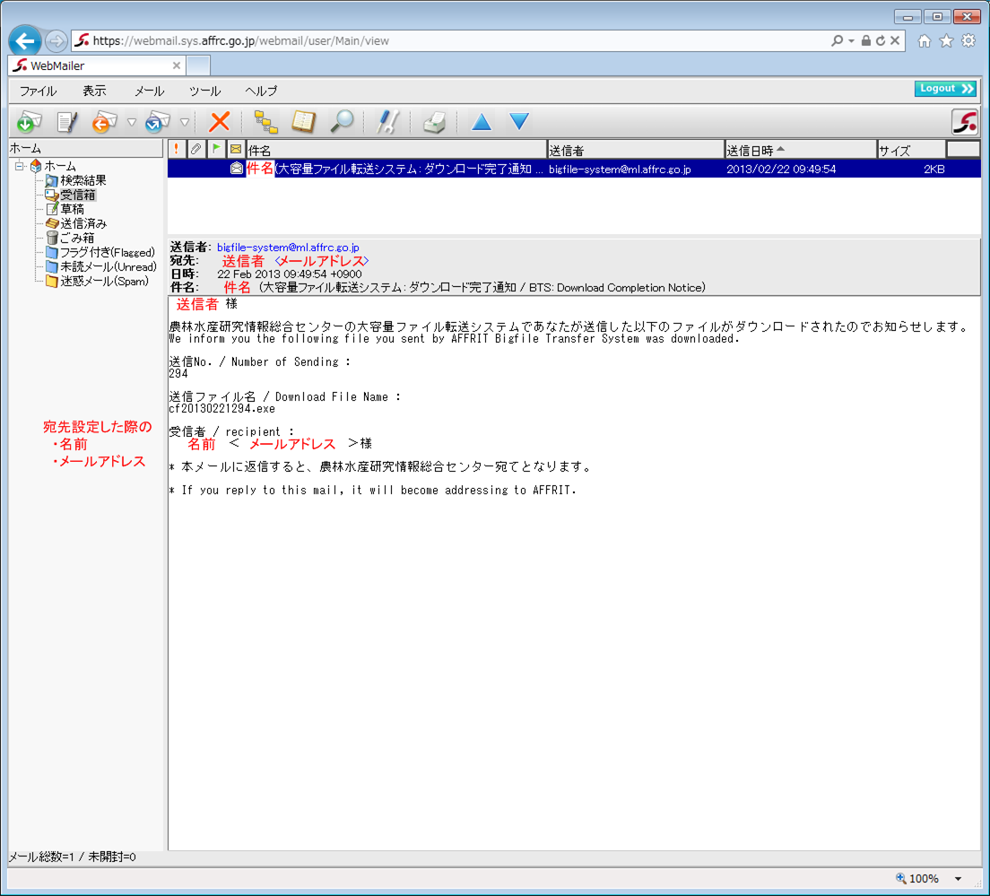The width and height of the screenshot is (990, 896).
Task: Compose a new message via toolbar icon
Action: coord(65,122)
